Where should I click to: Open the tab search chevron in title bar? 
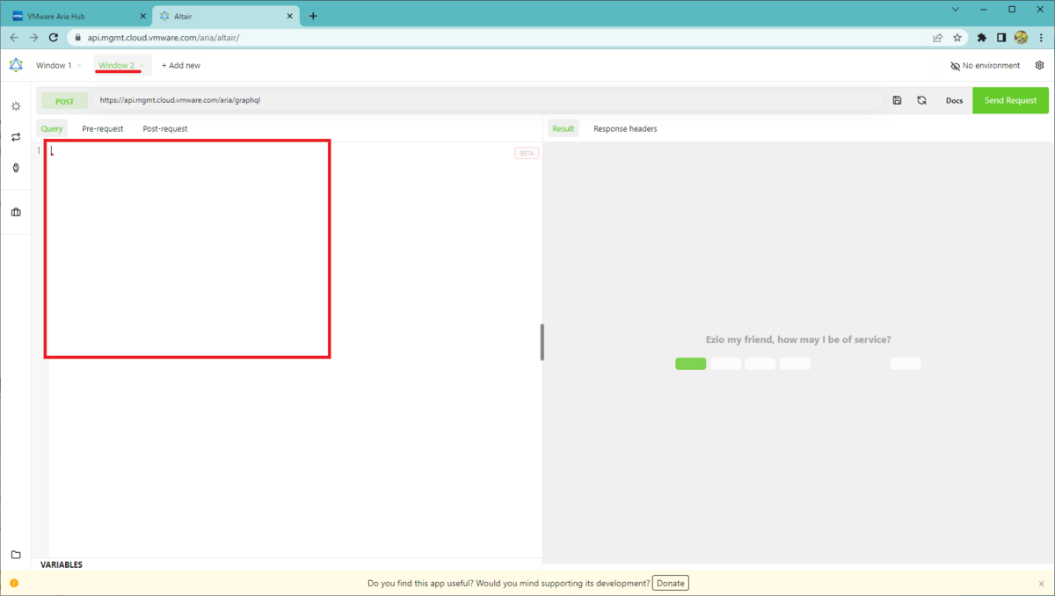956,9
